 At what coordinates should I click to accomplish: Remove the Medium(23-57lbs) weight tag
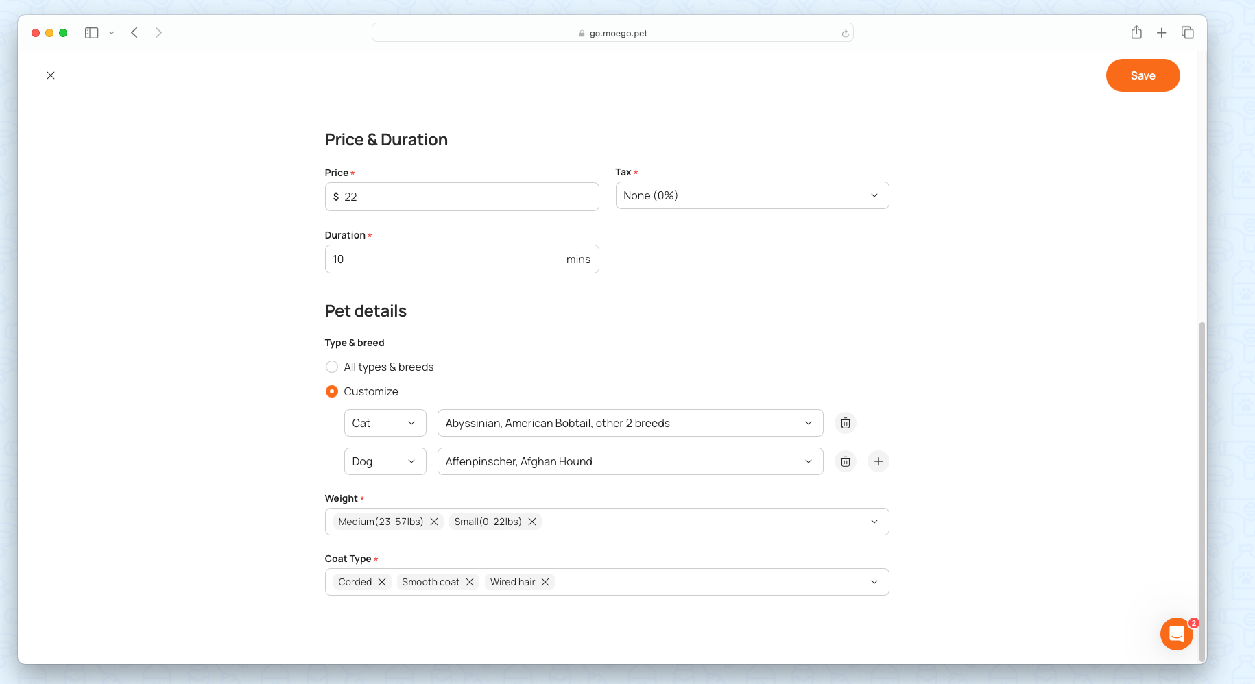pos(434,522)
